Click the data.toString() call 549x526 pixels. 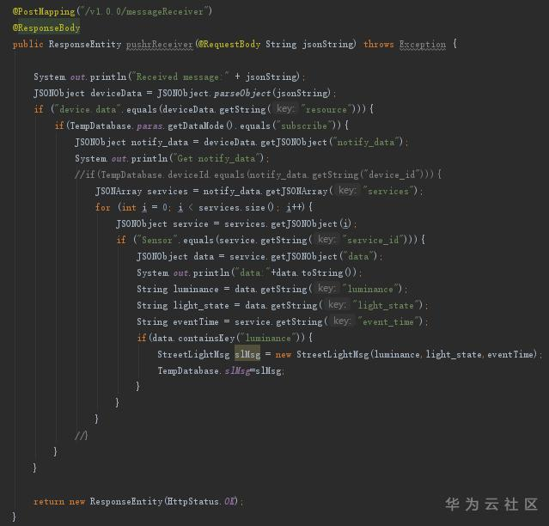(x=314, y=272)
